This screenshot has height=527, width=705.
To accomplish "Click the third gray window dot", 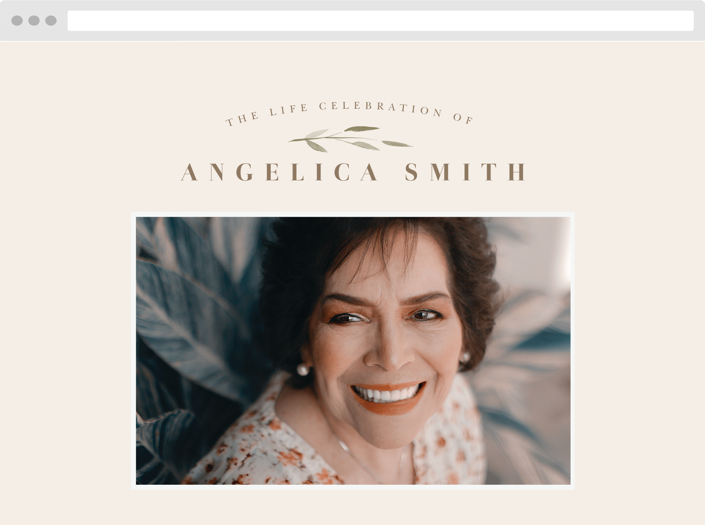I will coord(51,20).
